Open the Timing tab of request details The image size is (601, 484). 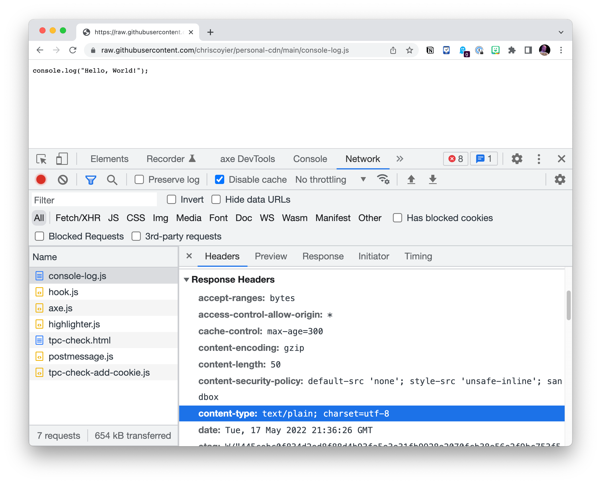[418, 256]
